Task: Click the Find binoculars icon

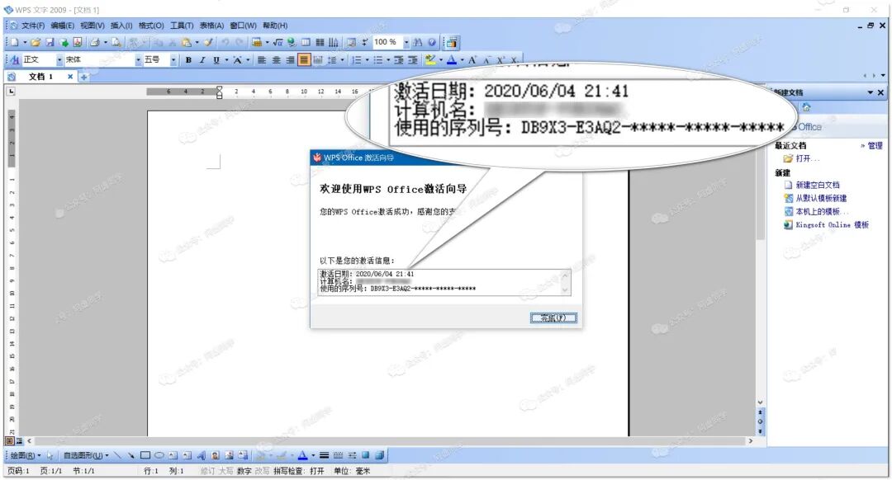Action: pos(418,42)
